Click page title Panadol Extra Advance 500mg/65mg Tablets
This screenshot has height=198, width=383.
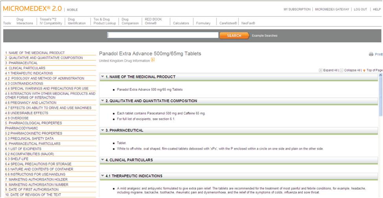click(x=150, y=53)
